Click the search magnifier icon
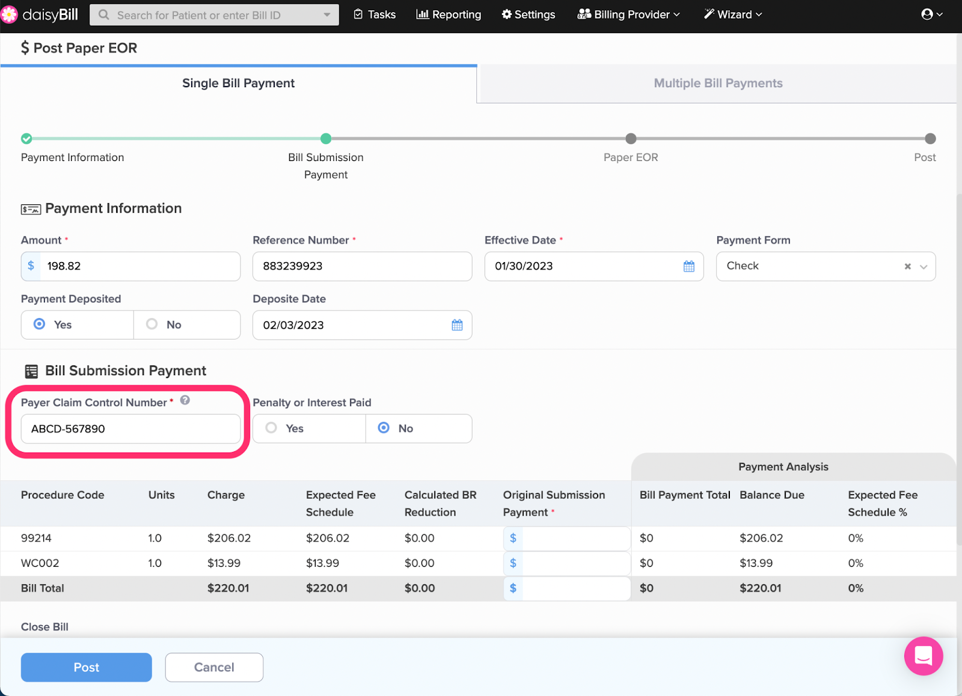The width and height of the screenshot is (962, 696). (x=104, y=15)
